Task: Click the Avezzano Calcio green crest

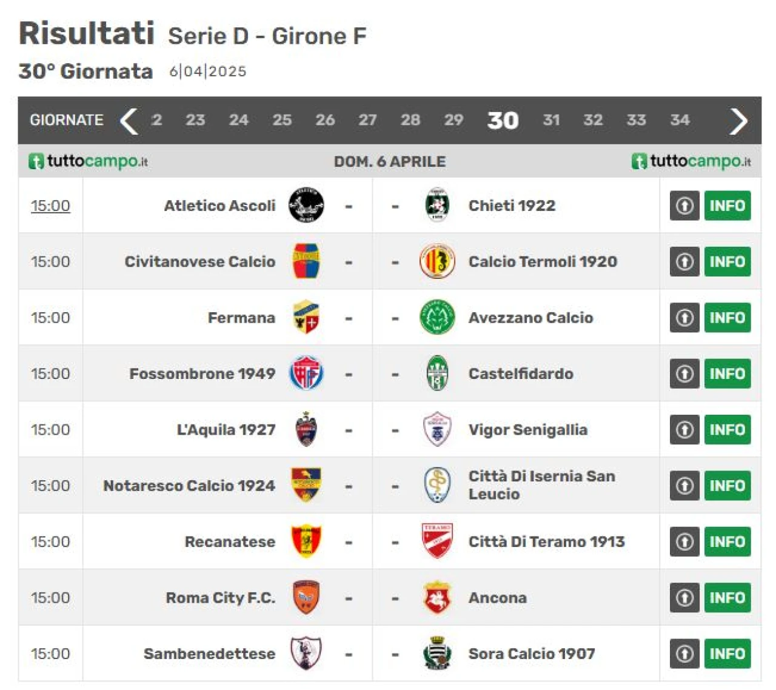Action: (x=437, y=317)
